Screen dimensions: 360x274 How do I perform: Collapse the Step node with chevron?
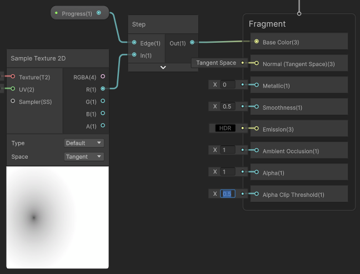pos(163,68)
